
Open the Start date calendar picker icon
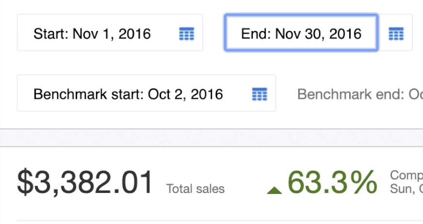pos(187,33)
